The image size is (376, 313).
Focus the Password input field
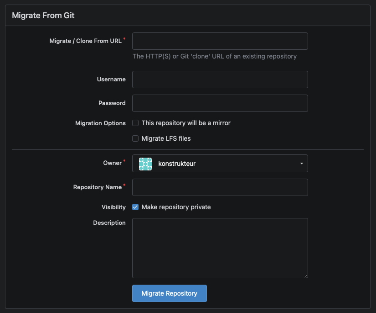(220, 103)
